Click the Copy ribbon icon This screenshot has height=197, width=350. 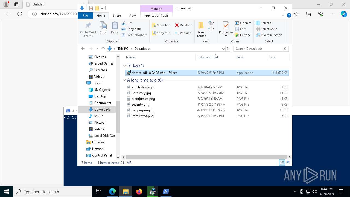point(103,28)
